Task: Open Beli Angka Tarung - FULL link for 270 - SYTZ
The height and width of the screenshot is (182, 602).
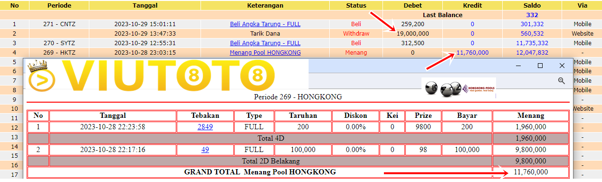Action: (x=265, y=43)
